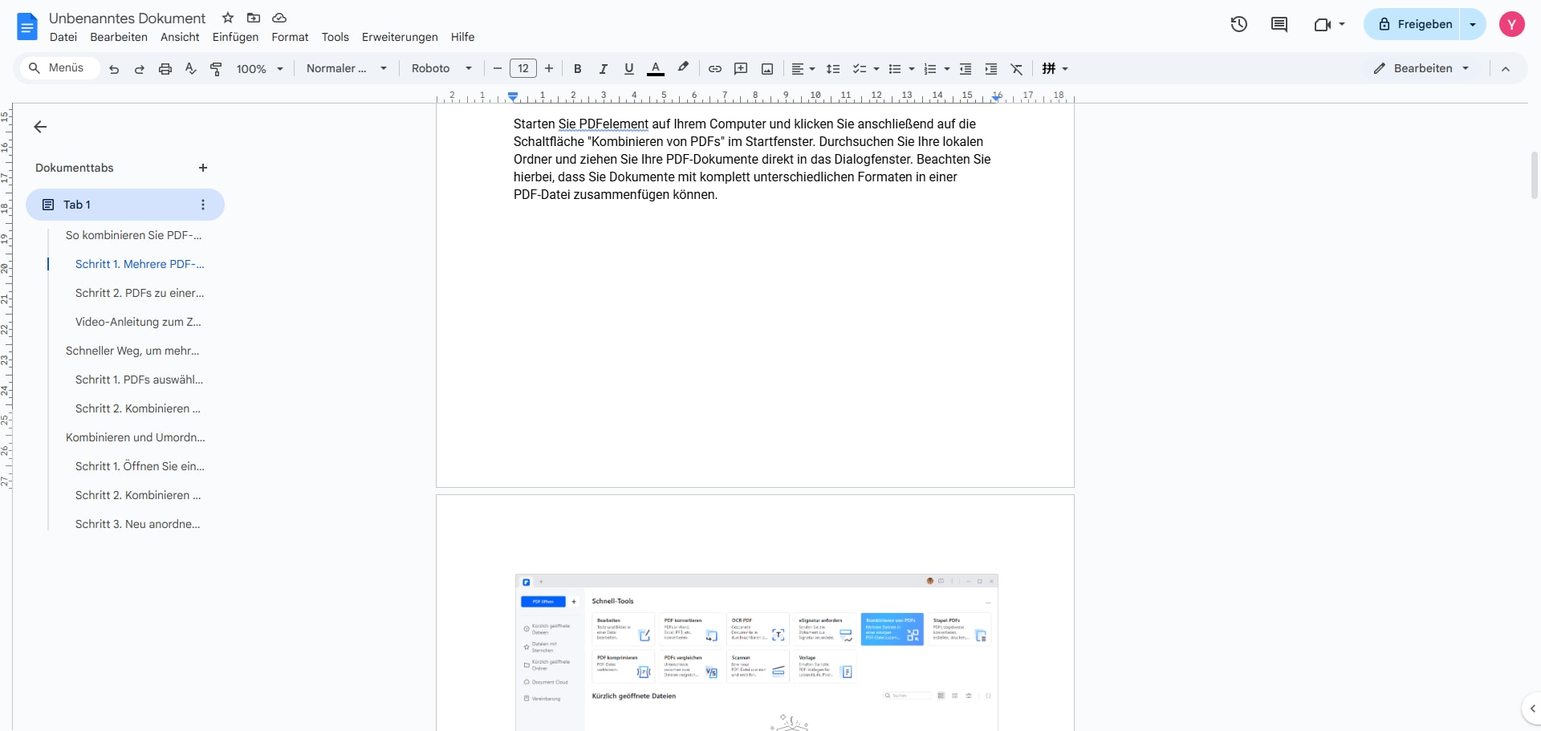Open the Bearbeiten editing mode dropdown
The height and width of the screenshot is (731, 1541).
[x=1421, y=69]
